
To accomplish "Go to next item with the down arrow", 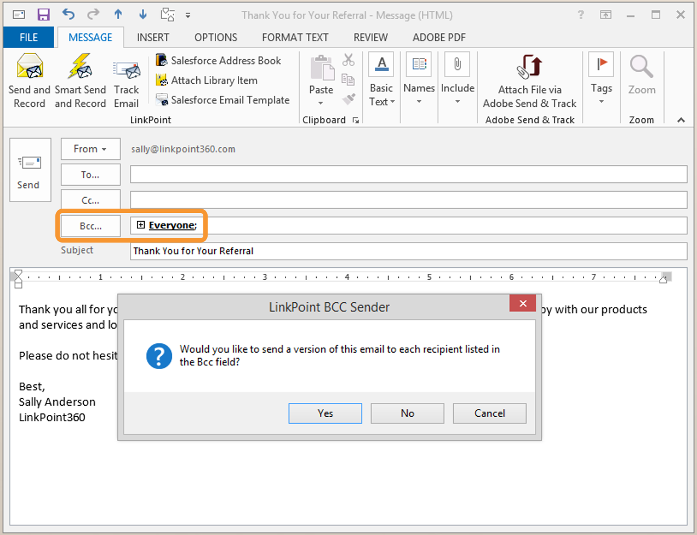I will point(143,14).
